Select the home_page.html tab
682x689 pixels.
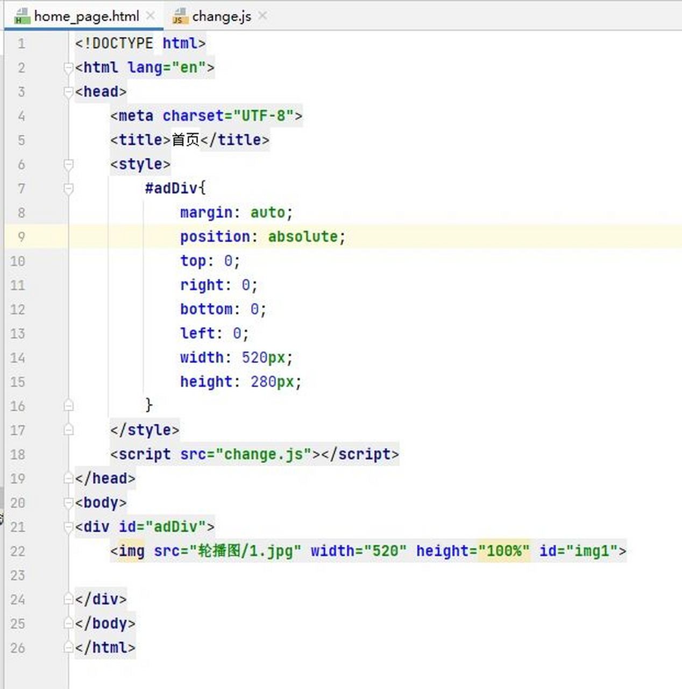click(x=86, y=17)
